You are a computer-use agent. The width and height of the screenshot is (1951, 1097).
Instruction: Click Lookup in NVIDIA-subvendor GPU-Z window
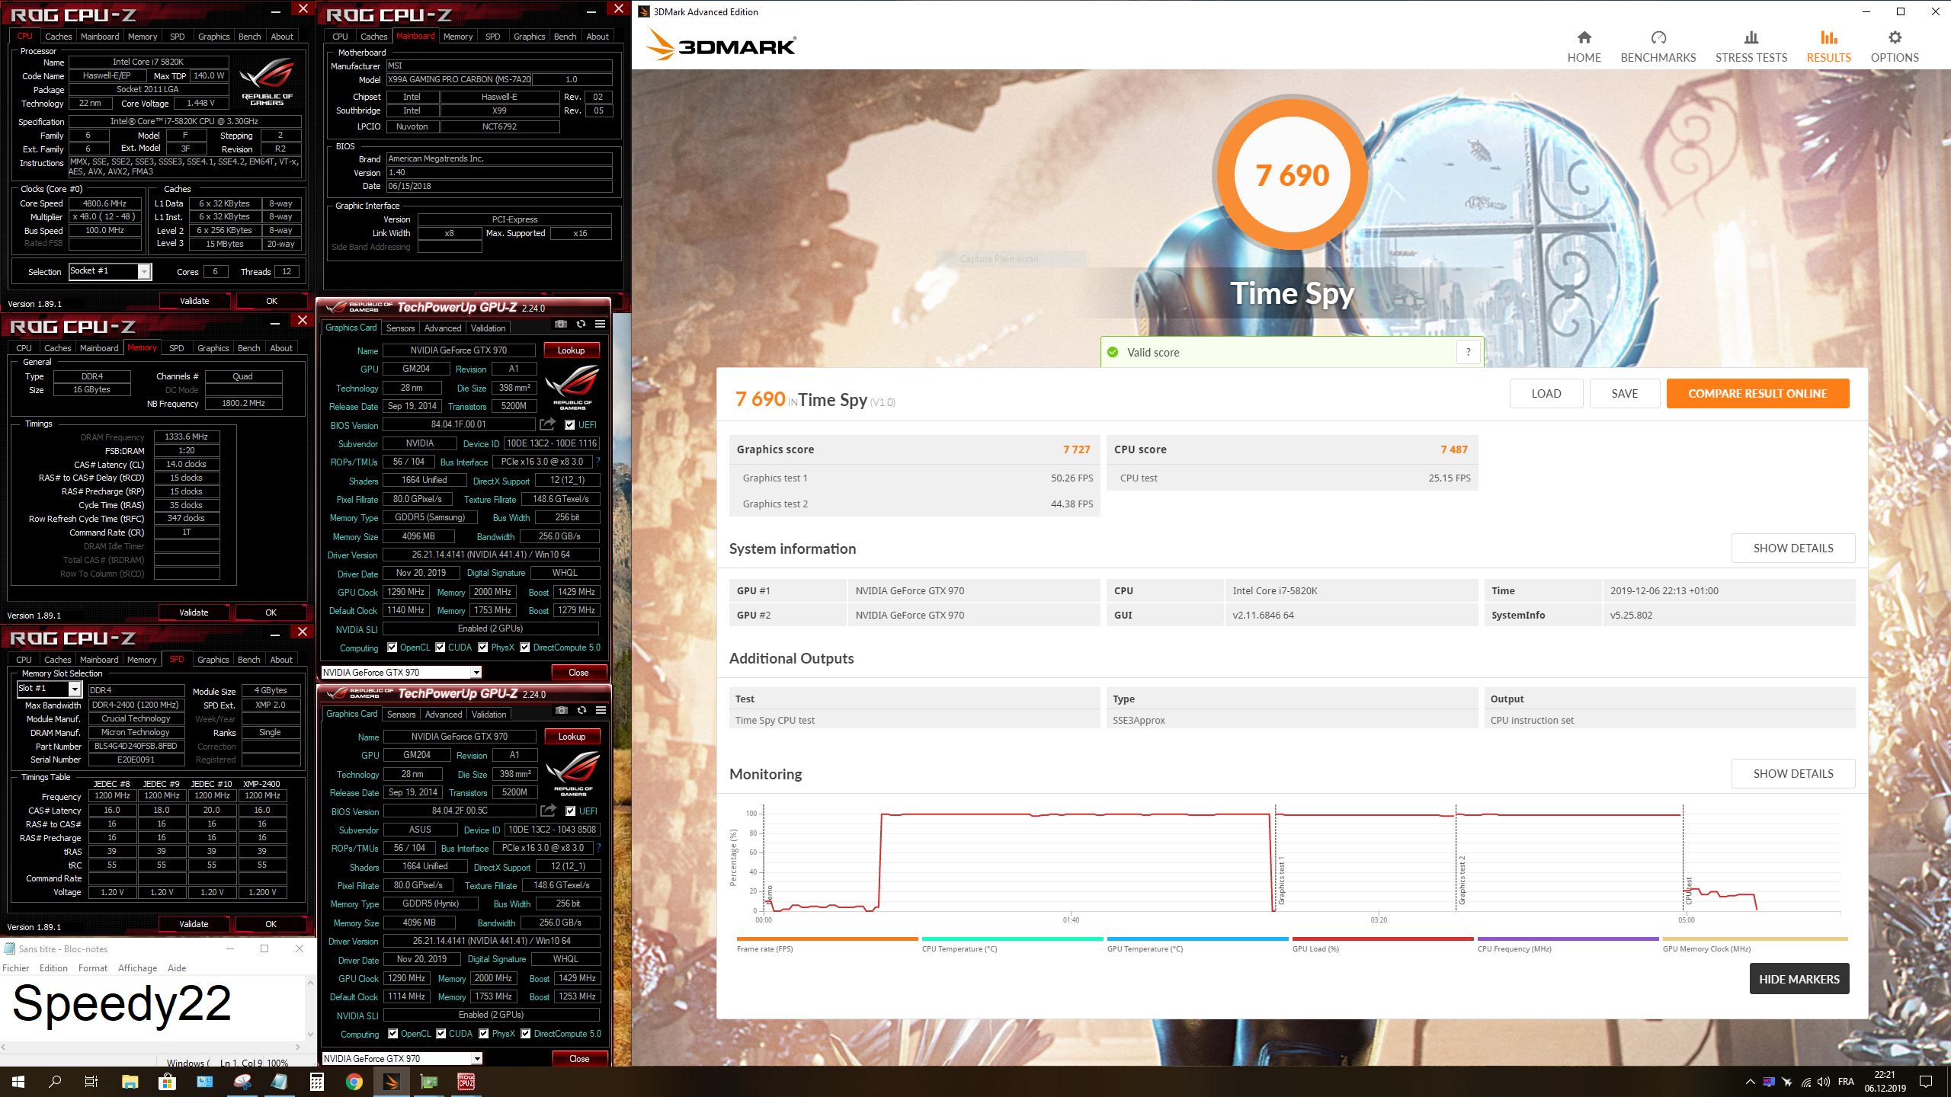[571, 350]
